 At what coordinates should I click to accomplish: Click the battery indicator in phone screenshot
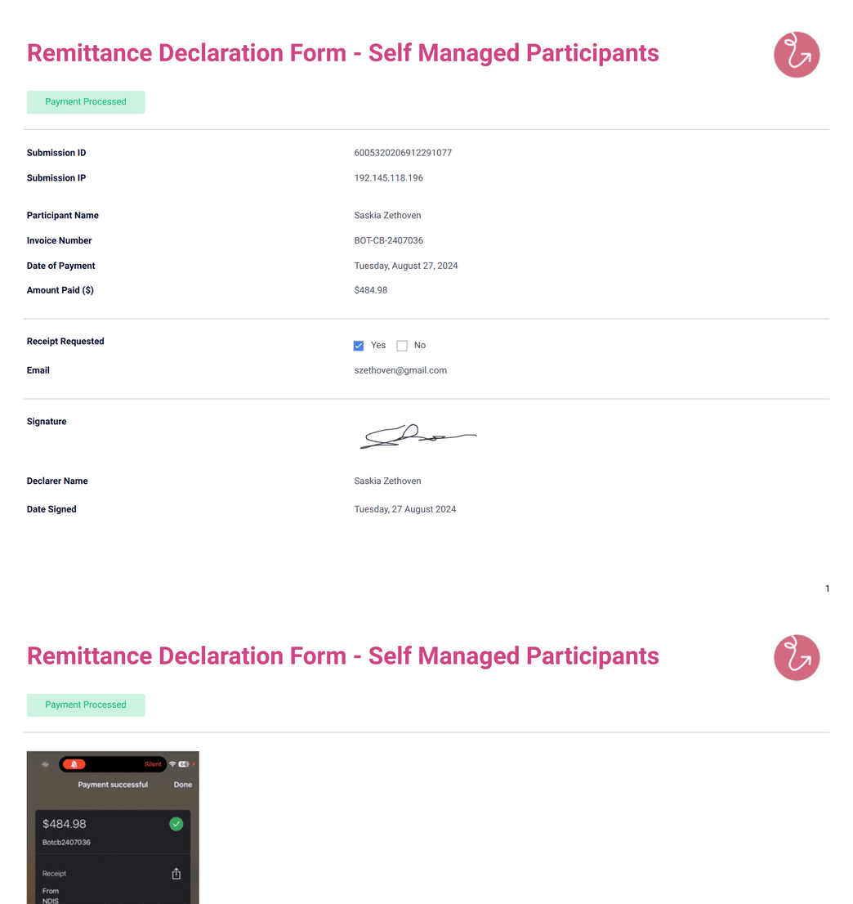[x=183, y=764]
